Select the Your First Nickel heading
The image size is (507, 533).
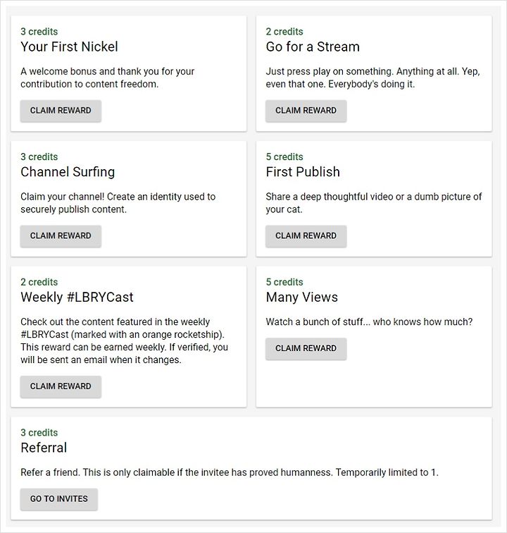click(69, 47)
